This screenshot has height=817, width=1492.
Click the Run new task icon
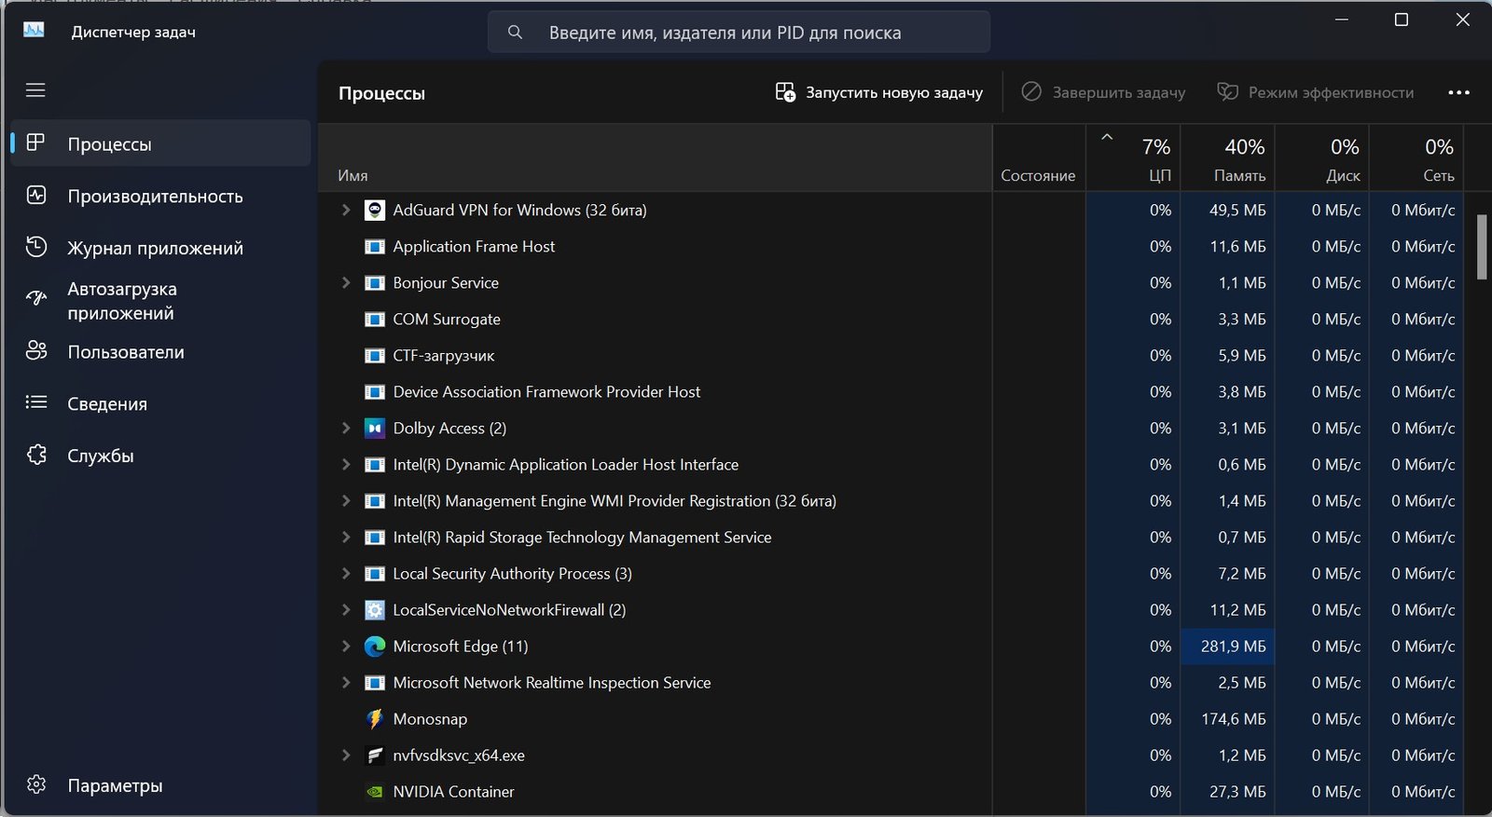[x=785, y=92]
